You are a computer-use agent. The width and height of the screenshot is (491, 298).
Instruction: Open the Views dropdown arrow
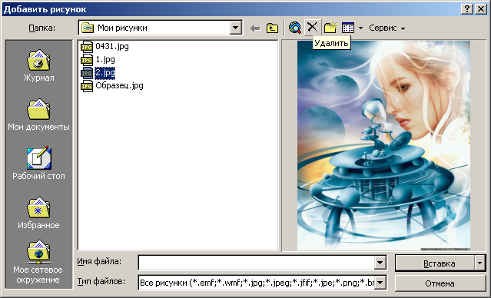coord(360,28)
